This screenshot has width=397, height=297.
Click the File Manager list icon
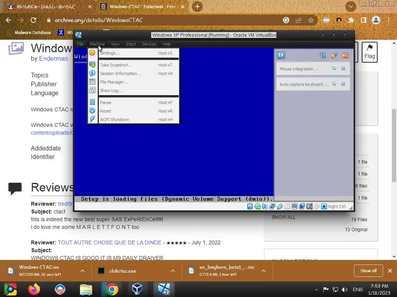tap(92, 82)
